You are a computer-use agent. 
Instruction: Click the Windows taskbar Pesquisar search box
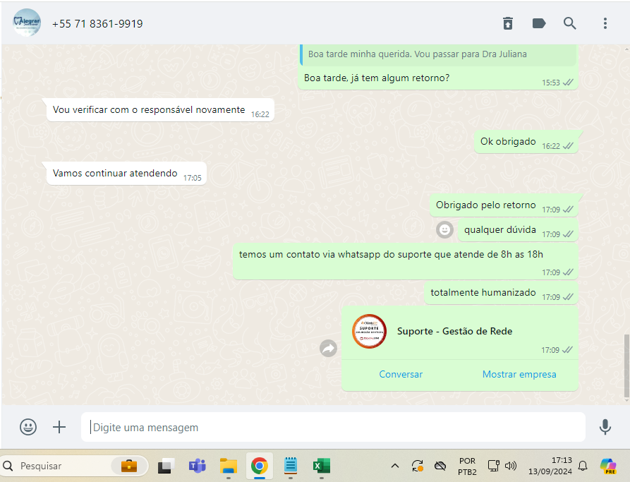click(74, 466)
